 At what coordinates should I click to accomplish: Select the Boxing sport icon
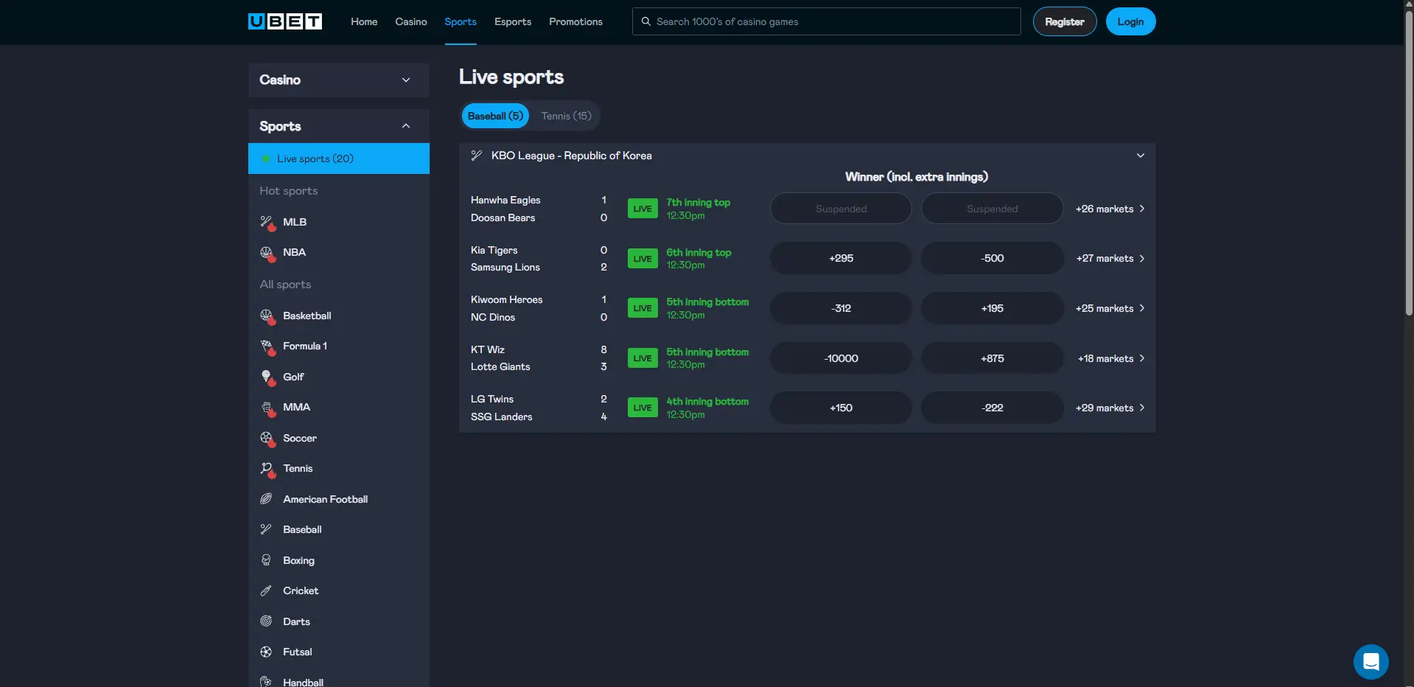pos(266,560)
